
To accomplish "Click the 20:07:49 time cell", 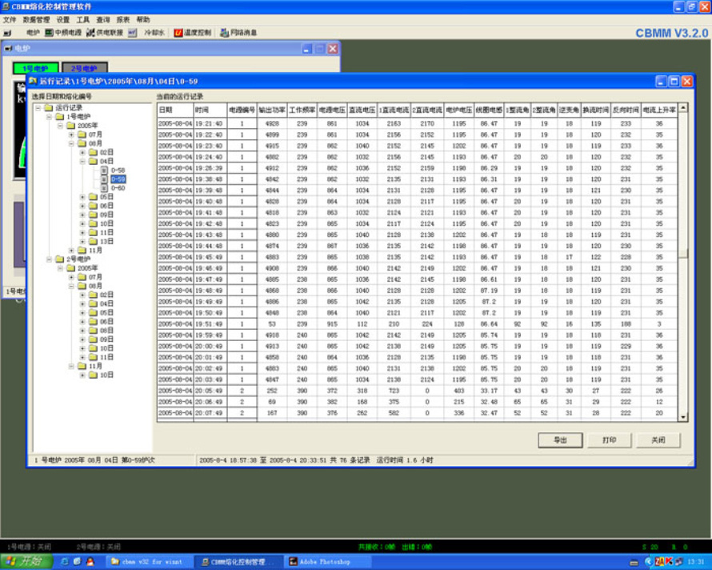I will (x=209, y=413).
